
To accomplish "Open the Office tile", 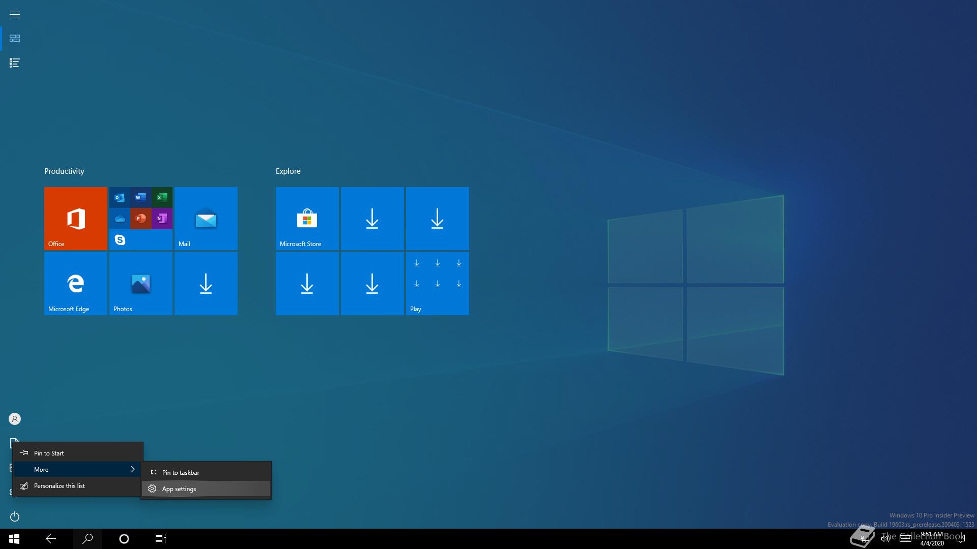I will click(76, 219).
